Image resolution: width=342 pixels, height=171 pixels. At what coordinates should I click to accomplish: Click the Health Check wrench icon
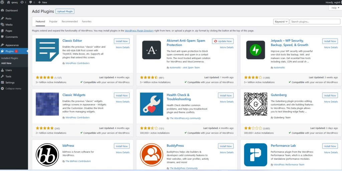tap(151, 104)
